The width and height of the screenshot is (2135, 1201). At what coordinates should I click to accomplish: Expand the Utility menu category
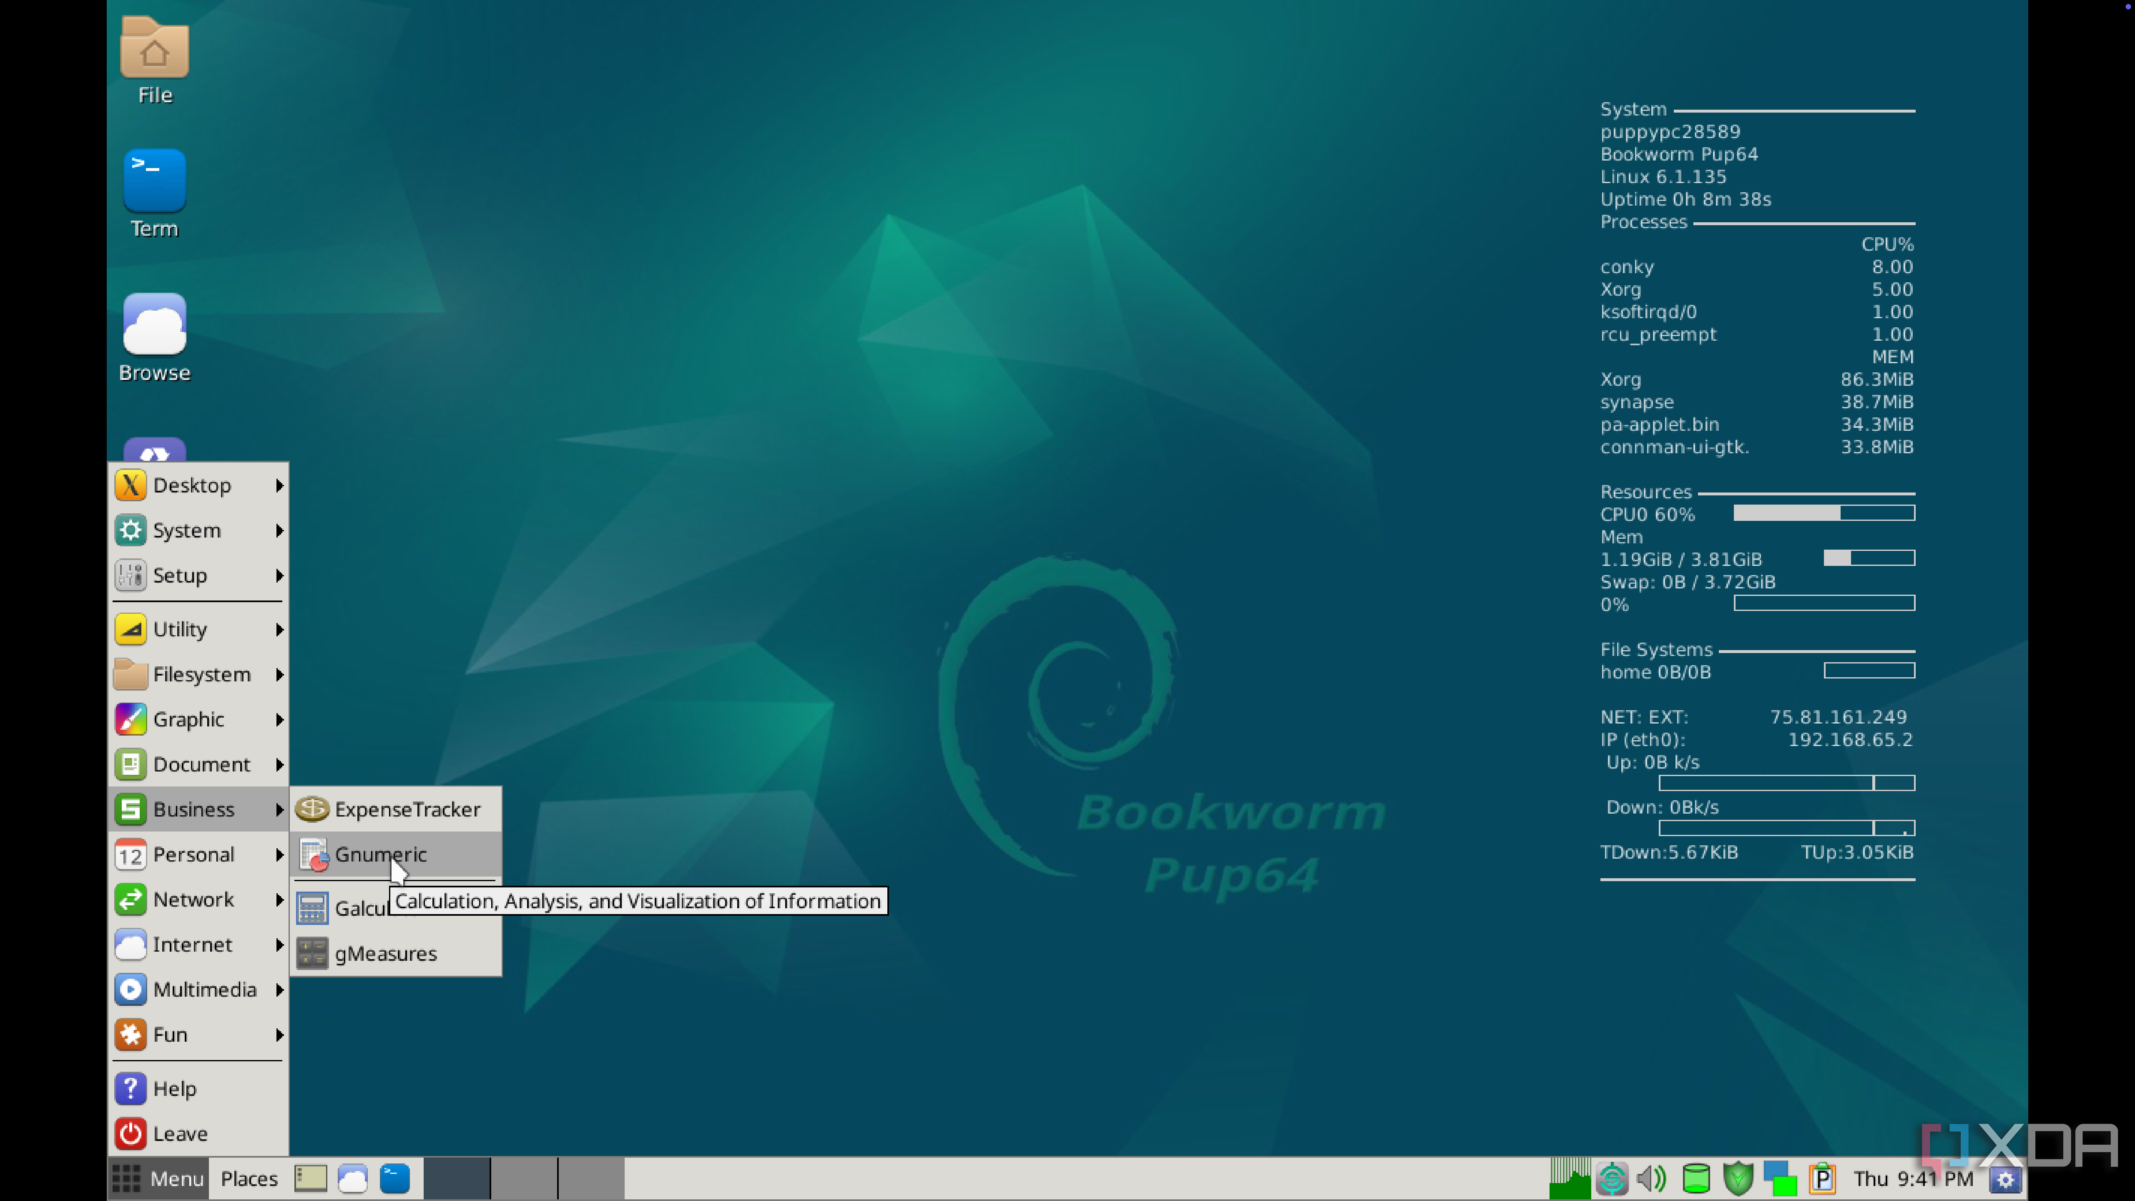(199, 629)
